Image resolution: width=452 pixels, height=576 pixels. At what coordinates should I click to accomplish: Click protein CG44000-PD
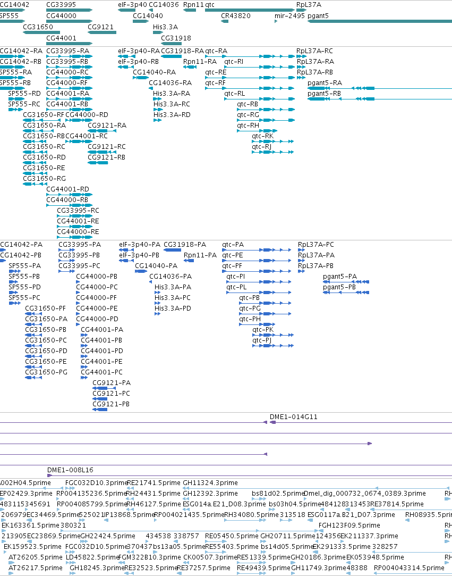tap(77, 324)
